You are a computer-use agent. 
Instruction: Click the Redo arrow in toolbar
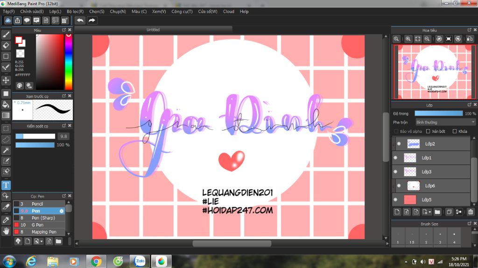pyautogui.click(x=92, y=21)
